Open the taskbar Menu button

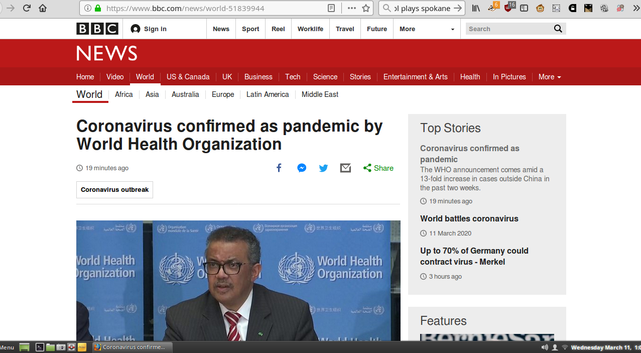(8, 347)
